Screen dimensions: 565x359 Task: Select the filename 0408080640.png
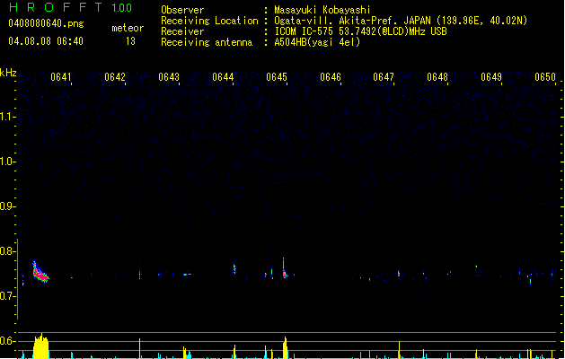pyautogui.click(x=46, y=23)
